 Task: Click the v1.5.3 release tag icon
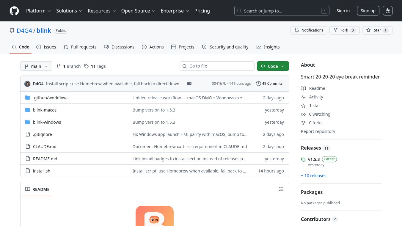(x=303, y=160)
